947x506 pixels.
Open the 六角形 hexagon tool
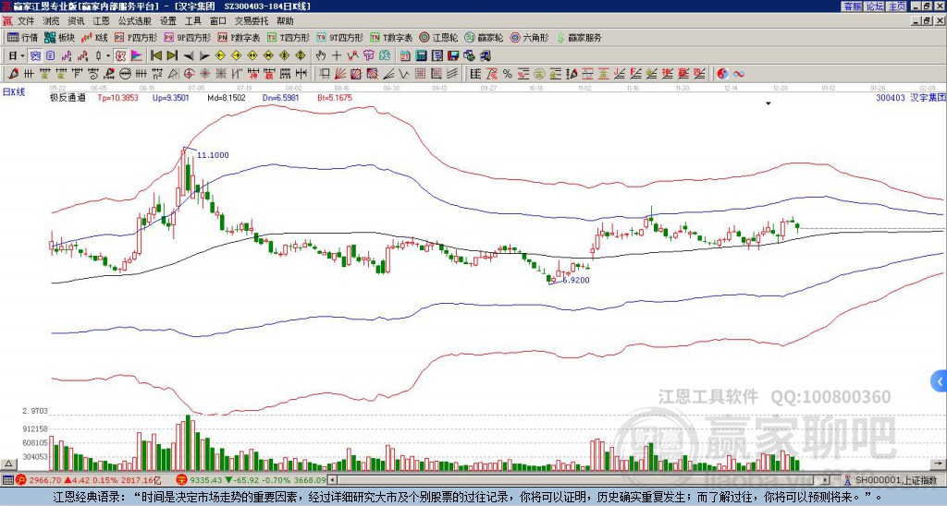coord(530,37)
